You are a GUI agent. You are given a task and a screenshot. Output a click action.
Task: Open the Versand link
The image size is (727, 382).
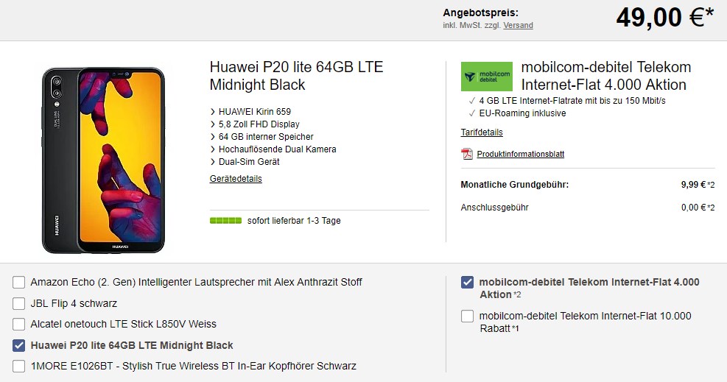(518, 25)
